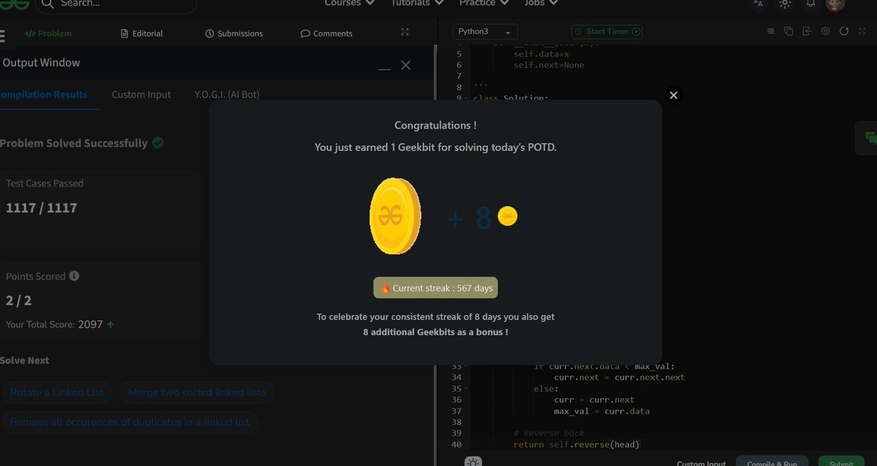
Task: Click the green up arrow by Total Score
Action: [110, 325]
